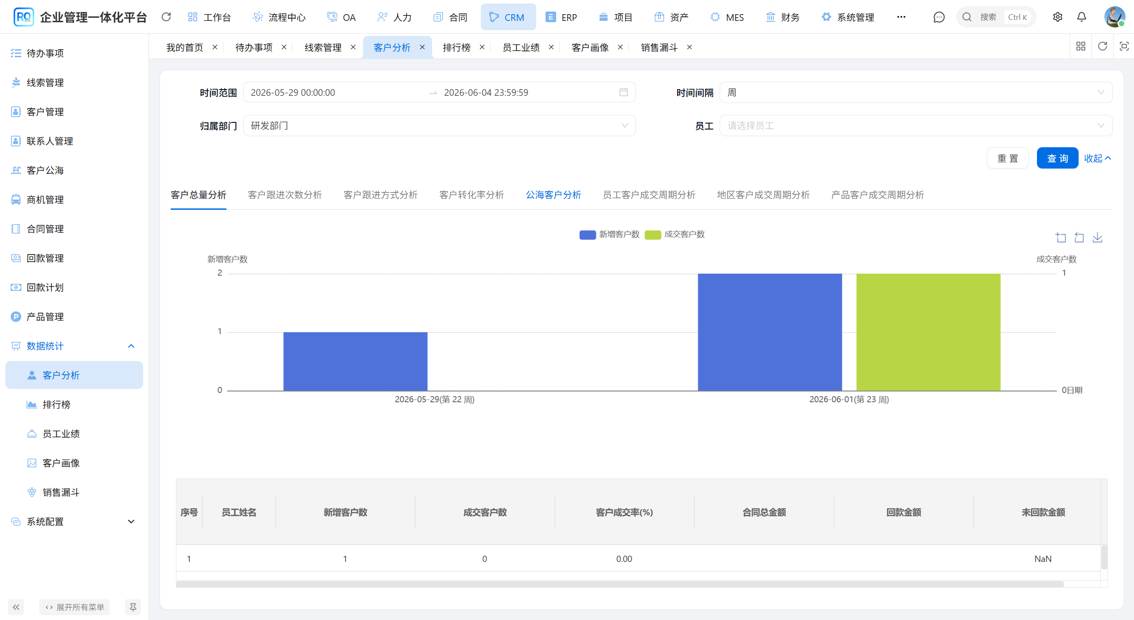Open 排行榜 under 数据统计 in sidebar
The width and height of the screenshot is (1134, 620).
74,404
